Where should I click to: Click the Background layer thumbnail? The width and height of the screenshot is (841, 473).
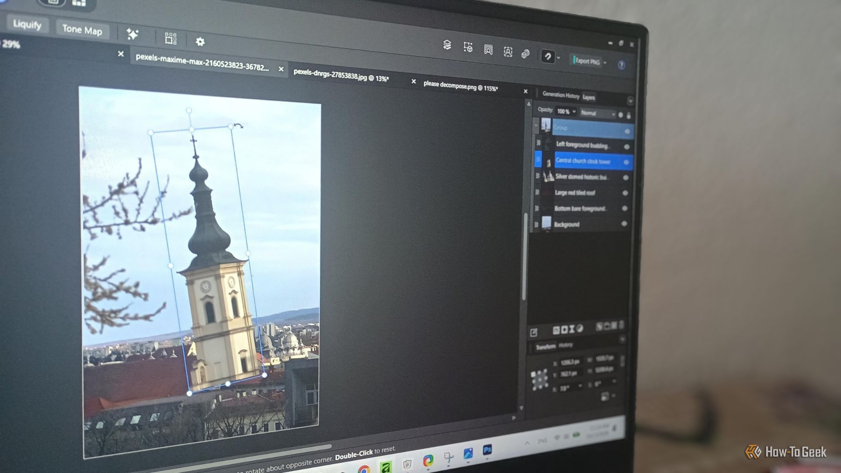pos(546,223)
